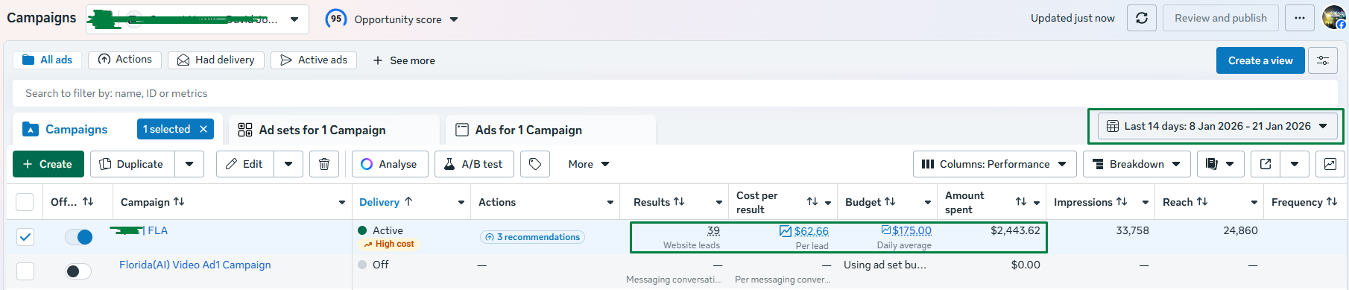Image resolution: width=1349 pixels, height=290 pixels.
Task: Open the Edit dropdown arrow
Action: click(288, 164)
